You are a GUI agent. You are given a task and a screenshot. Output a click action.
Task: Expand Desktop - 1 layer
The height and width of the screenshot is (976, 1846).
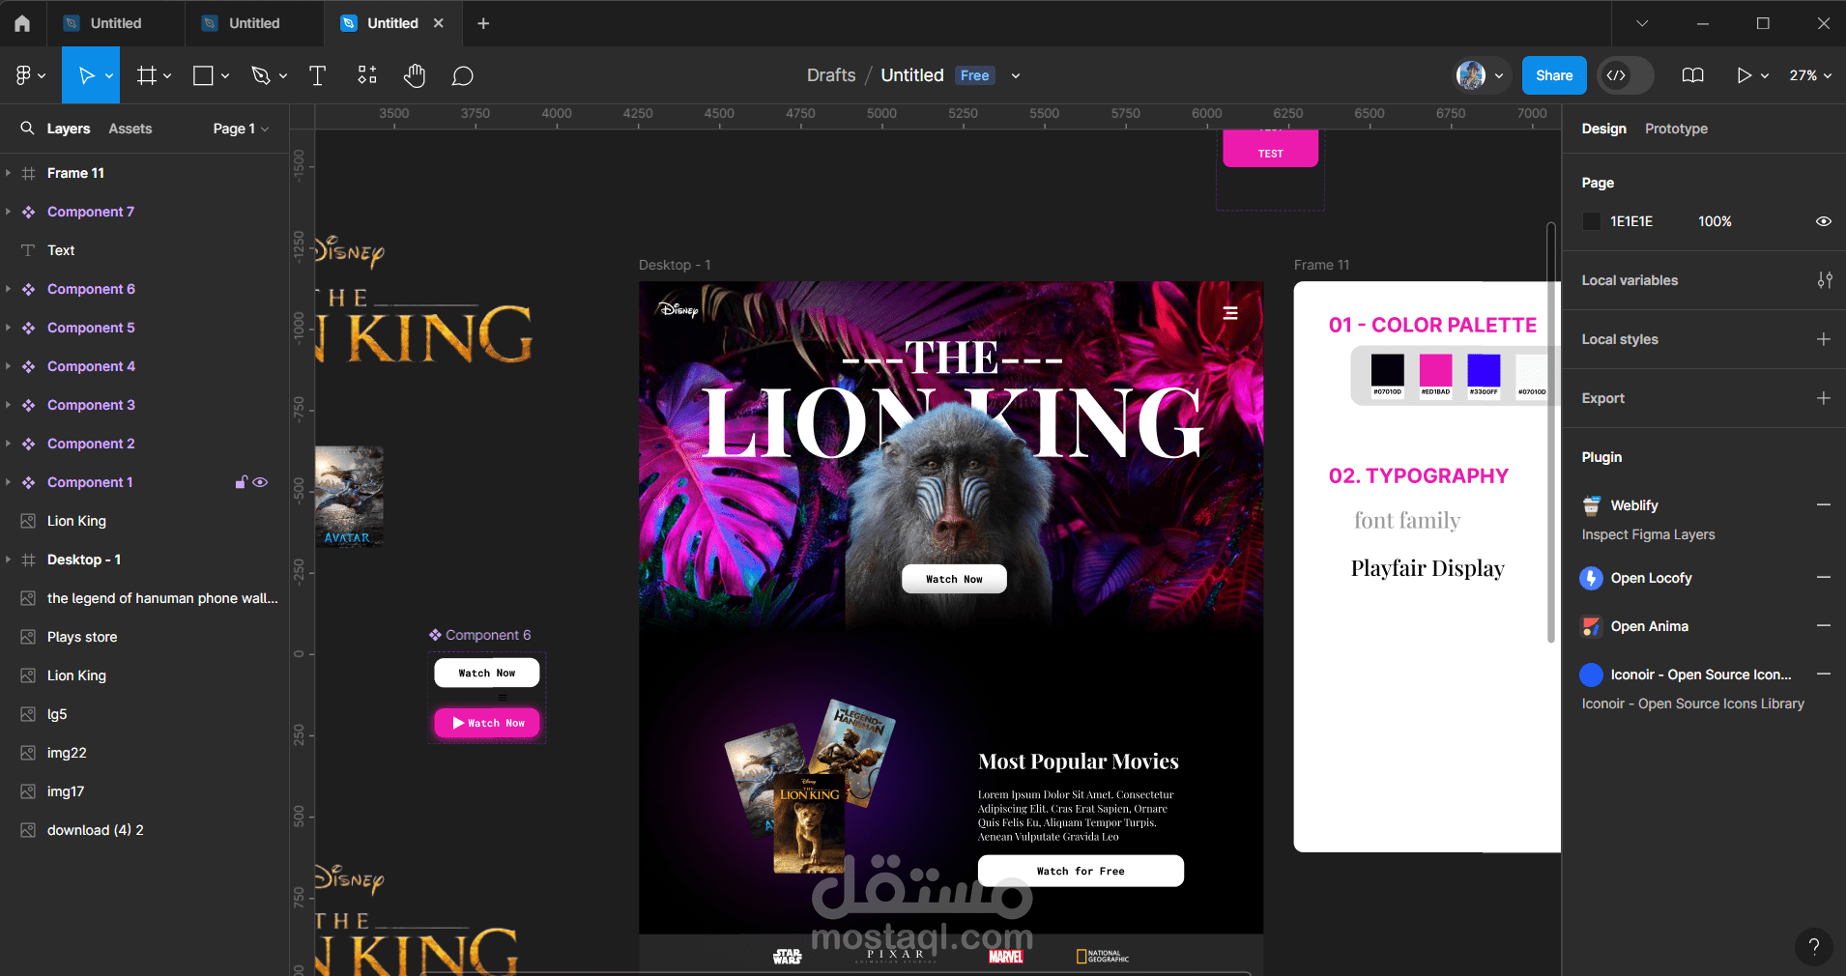click(x=8, y=560)
